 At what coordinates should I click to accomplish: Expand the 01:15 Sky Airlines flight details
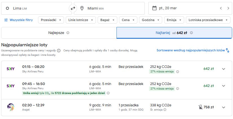point(223,69)
